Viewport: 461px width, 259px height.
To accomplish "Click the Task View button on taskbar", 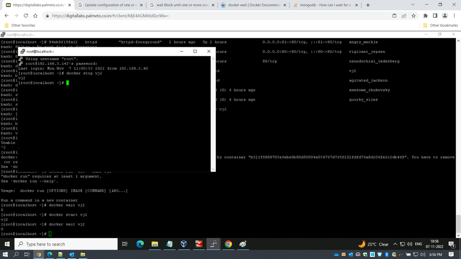I will 125,244.
